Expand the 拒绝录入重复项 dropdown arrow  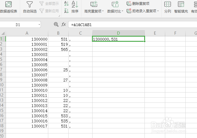pyautogui.click(x=158, y=11)
